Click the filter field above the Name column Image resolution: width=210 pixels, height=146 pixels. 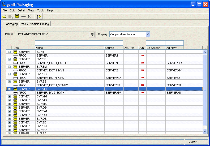tap(69, 43)
